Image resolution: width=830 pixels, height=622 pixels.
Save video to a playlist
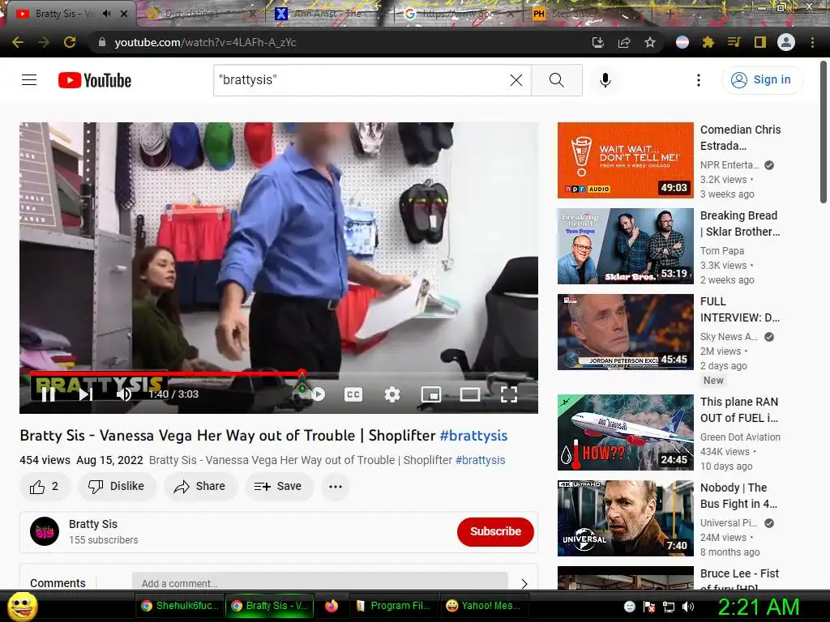279,486
